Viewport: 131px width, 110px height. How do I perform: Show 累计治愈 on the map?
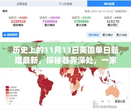tap(122, 35)
